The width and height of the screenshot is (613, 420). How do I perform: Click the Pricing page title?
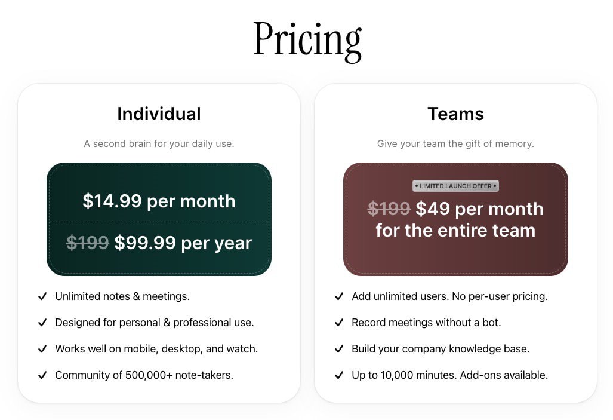307,39
